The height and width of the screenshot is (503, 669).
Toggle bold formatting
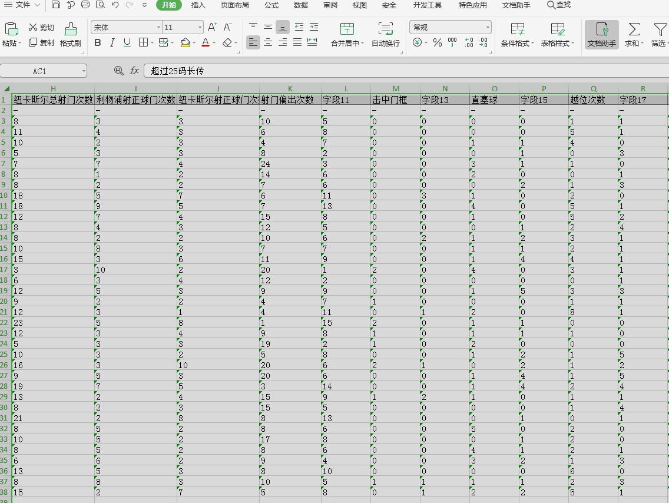tap(98, 42)
